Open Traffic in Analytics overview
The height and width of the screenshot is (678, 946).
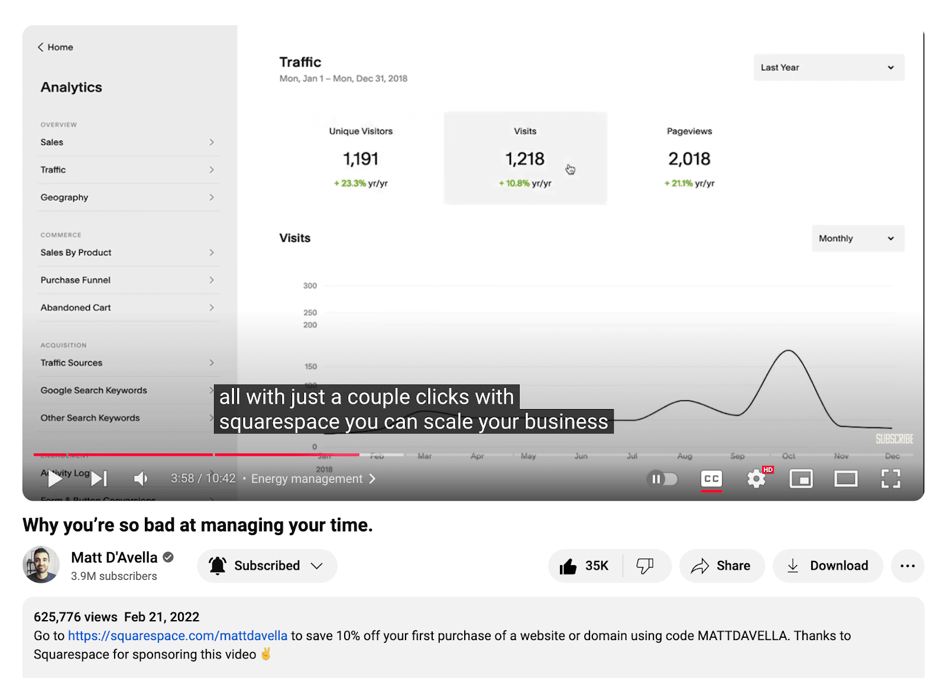click(128, 170)
